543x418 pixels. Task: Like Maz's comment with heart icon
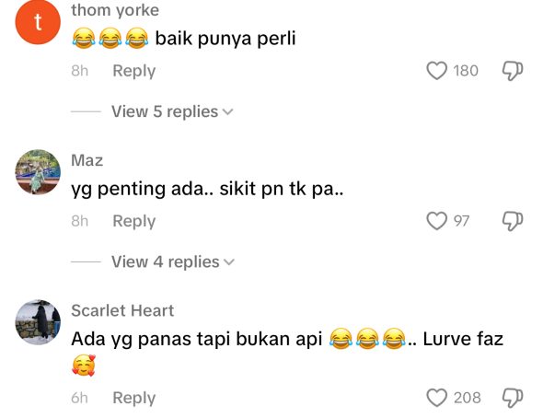point(436,221)
